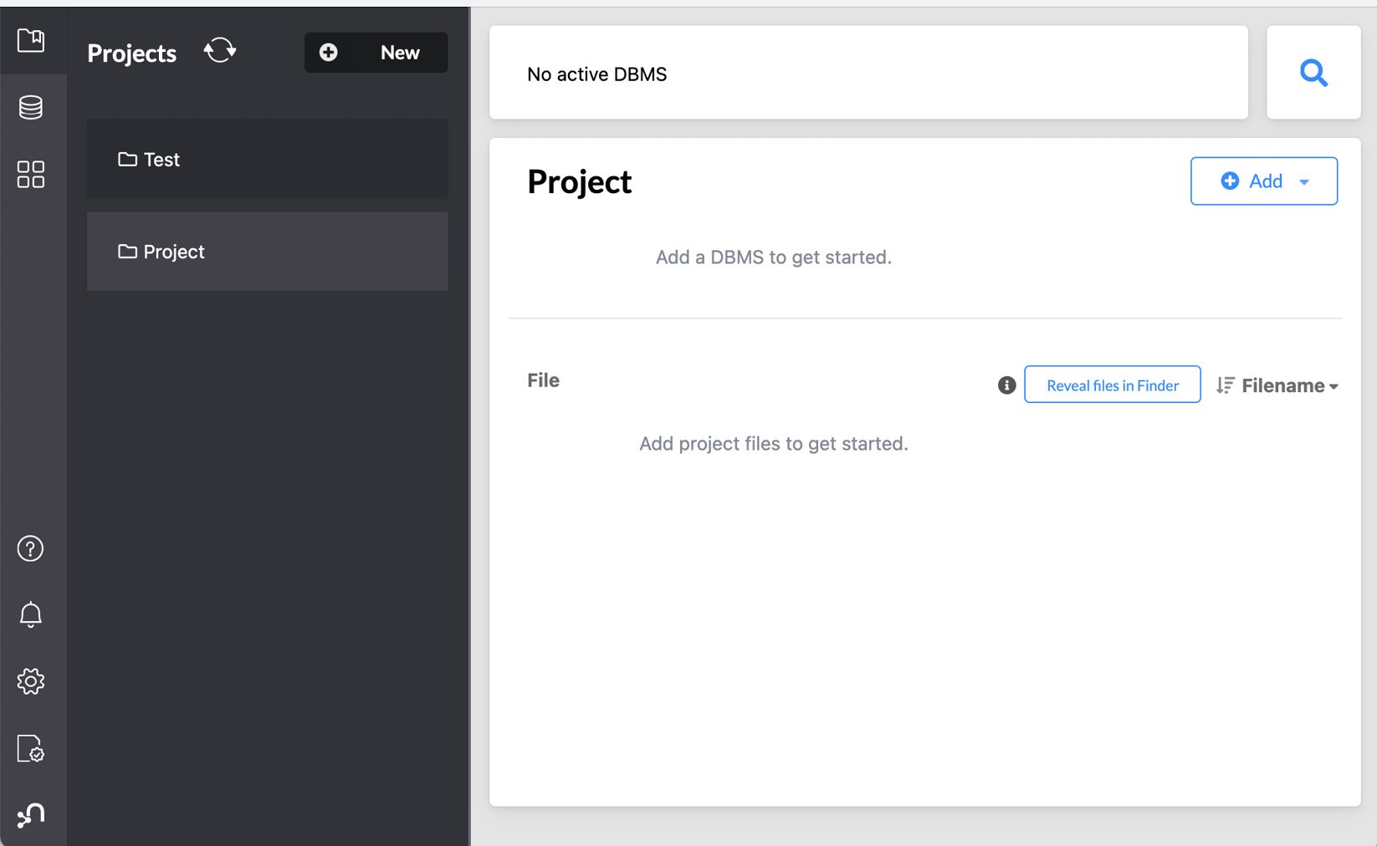Open the notifications bell icon
The height and width of the screenshot is (846, 1377).
(31, 614)
